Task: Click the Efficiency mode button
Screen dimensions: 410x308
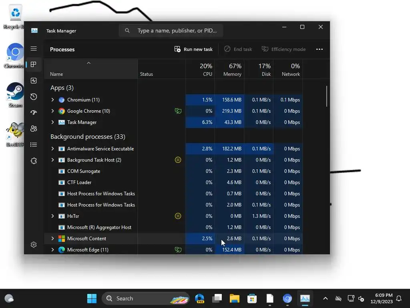Action: (283, 49)
